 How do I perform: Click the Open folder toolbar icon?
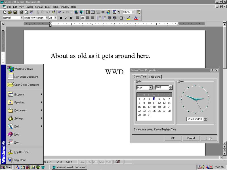[10, 12]
